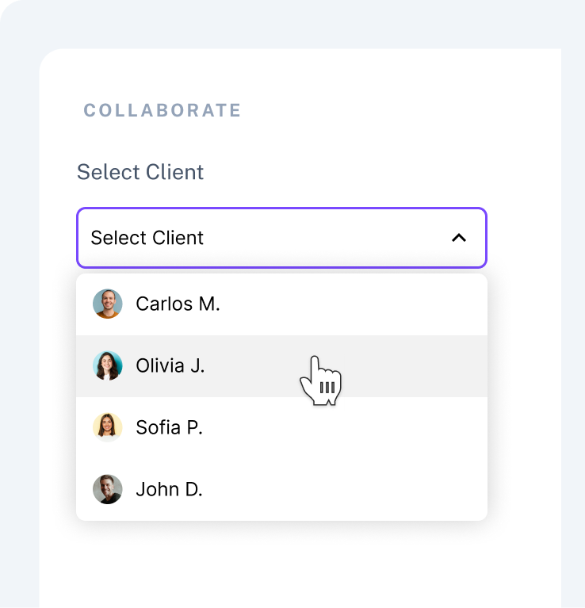Click Sofia P.'s profile avatar
585x608 pixels.
[107, 427]
